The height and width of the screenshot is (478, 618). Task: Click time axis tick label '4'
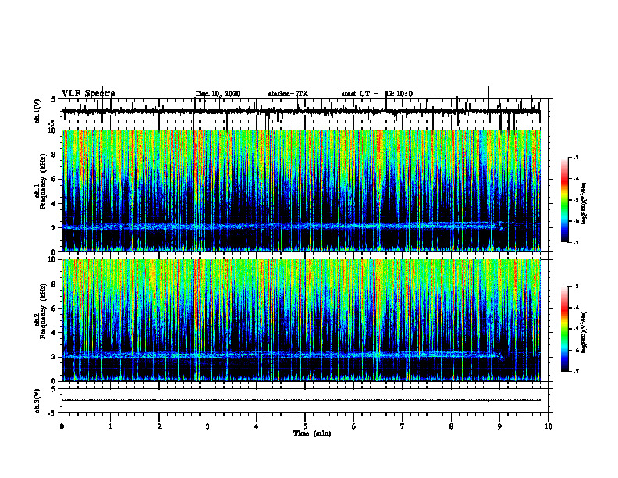click(x=257, y=426)
